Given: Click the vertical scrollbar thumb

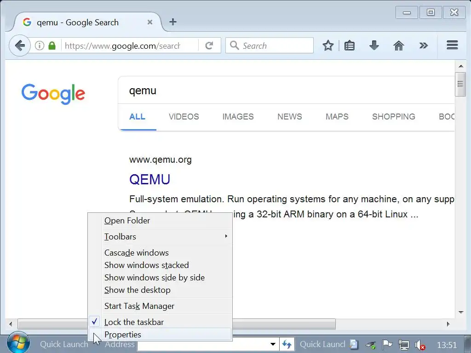Looking at the screenshot, I should tap(460, 84).
